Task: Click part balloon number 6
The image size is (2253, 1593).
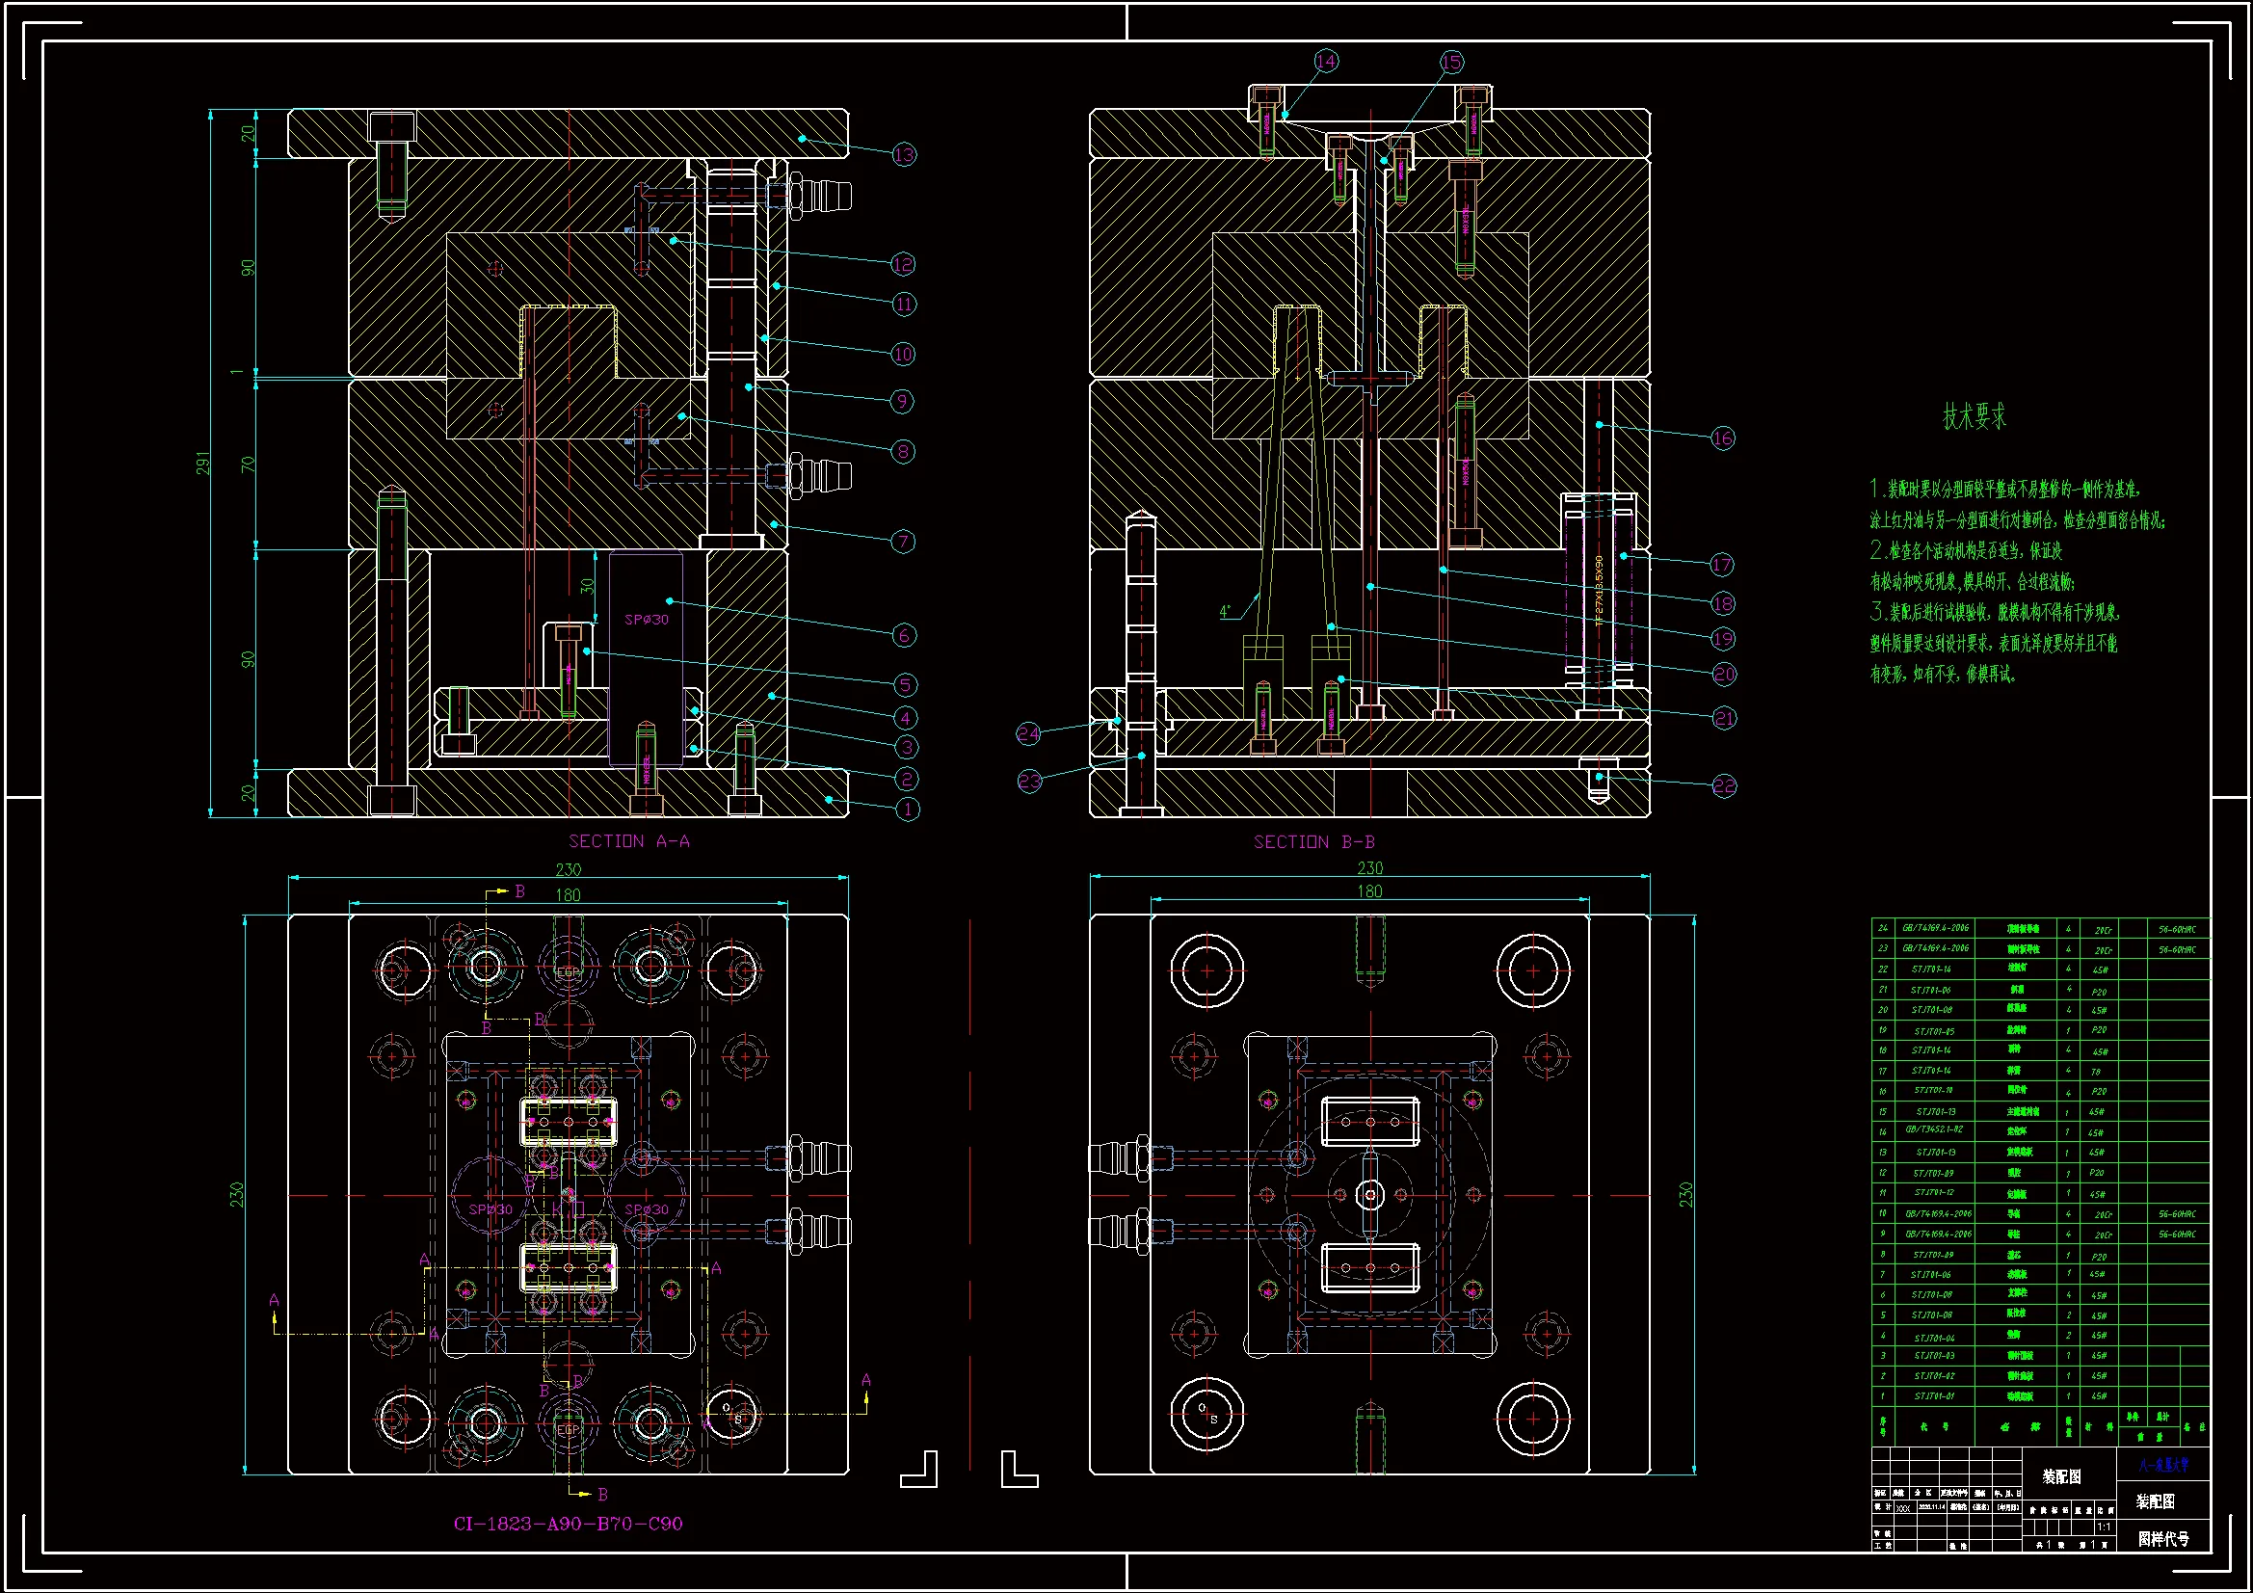Action: point(905,635)
